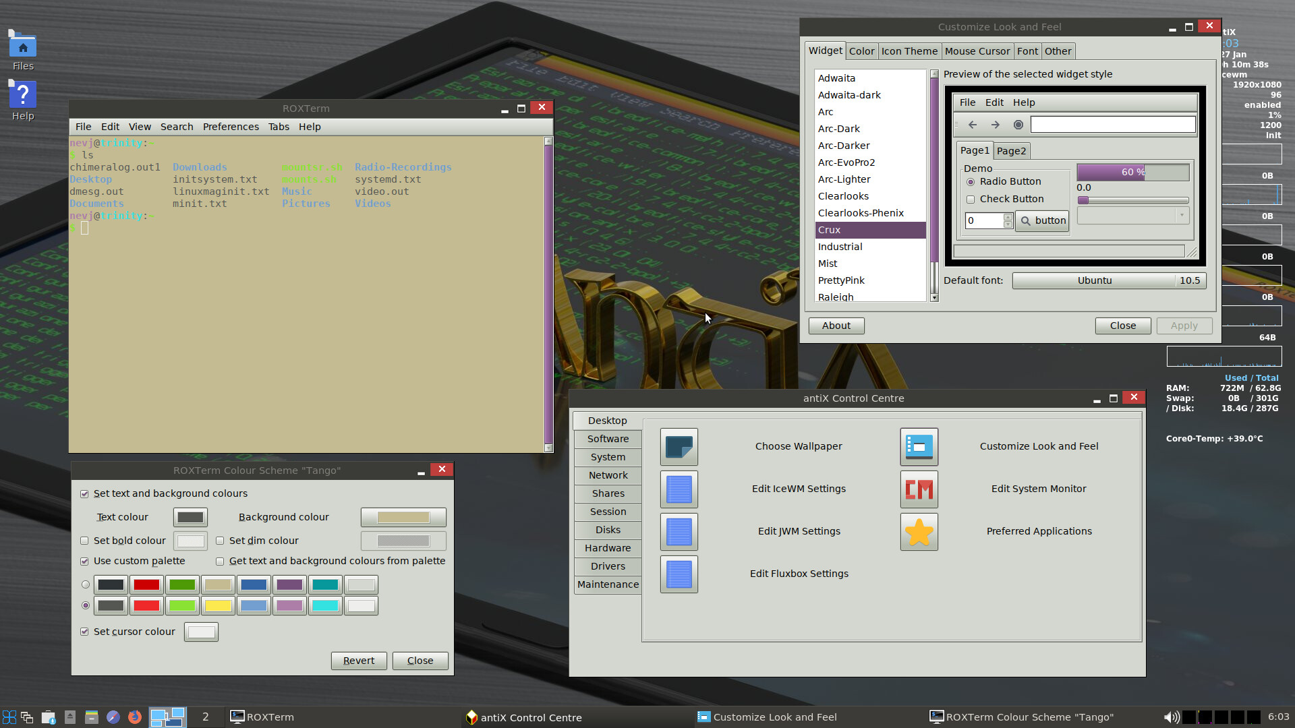Open Choose Wallpaper icon

(x=679, y=447)
